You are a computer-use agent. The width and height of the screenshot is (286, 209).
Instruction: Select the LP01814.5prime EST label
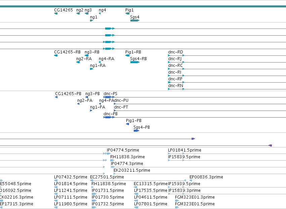point(71,184)
